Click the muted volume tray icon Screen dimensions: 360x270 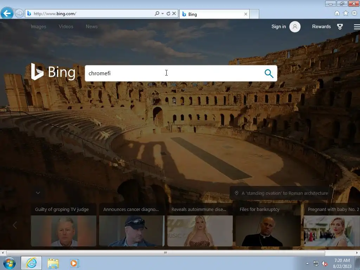coord(324,264)
